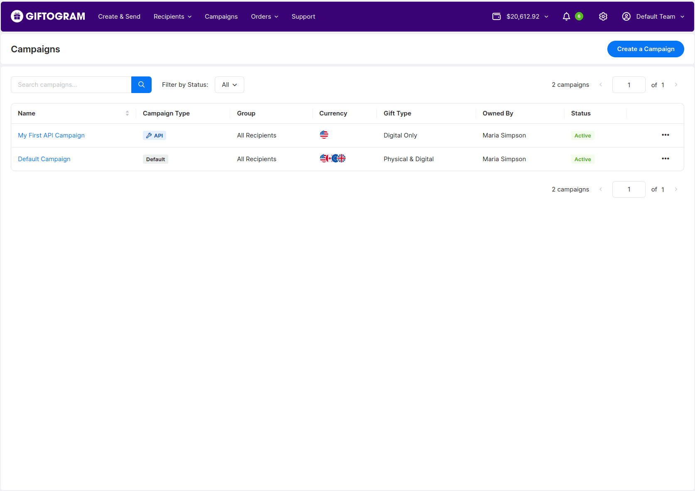
Task: Click currency flags in Default Campaign row
Action: click(333, 158)
